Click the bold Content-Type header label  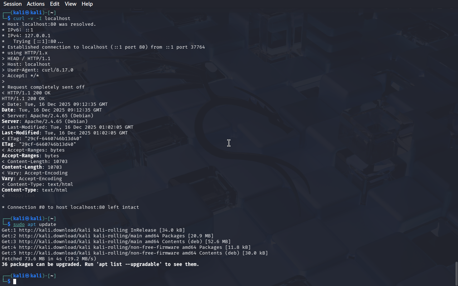[x=20, y=190]
